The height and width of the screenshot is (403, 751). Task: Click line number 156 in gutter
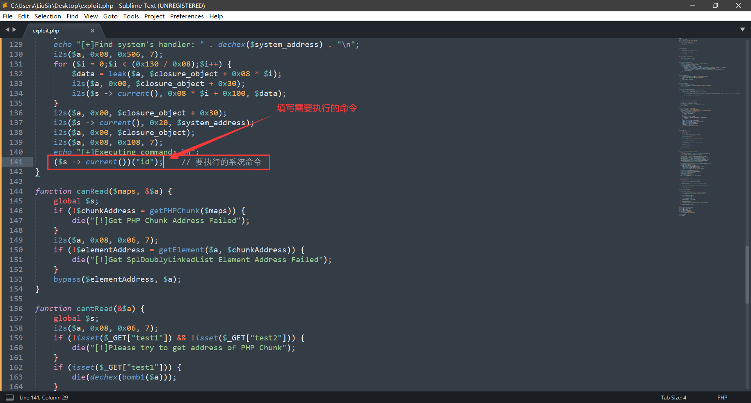[16, 309]
